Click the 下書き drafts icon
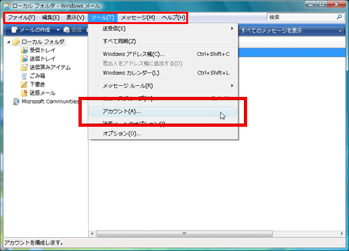This screenshot has width=349, height=251. click(24, 85)
